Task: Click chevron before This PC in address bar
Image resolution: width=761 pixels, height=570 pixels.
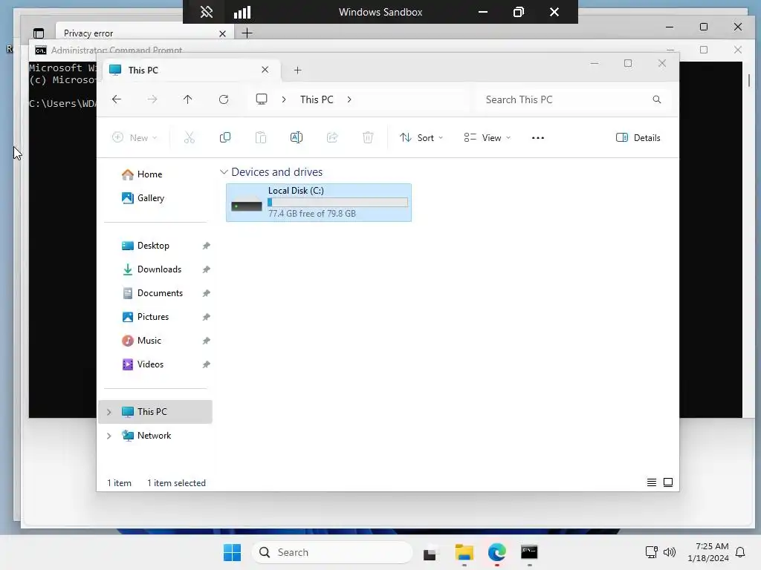Action: 284,99
